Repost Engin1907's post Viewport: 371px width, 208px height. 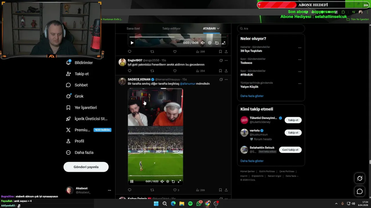(x=152, y=71)
